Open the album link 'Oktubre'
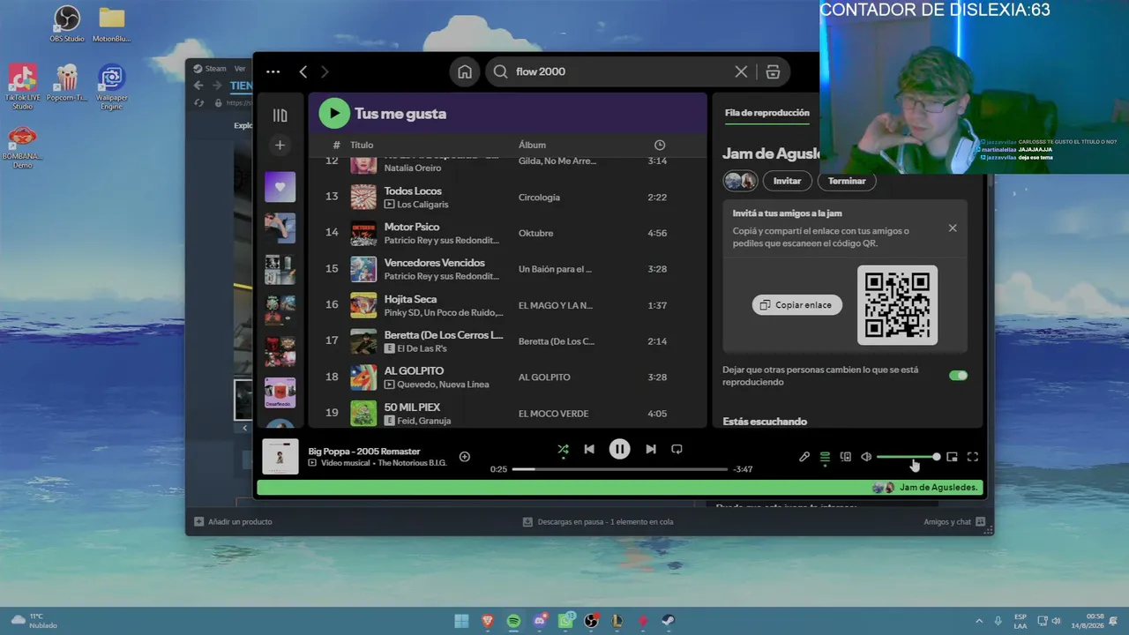Image resolution: width=1129 pixels, height=635 pixels. pos(536,234)
